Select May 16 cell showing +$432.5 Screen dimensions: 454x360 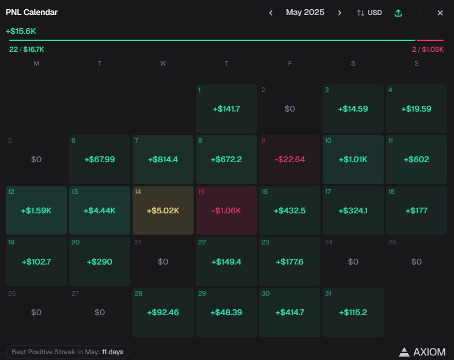tap(290, 210)
